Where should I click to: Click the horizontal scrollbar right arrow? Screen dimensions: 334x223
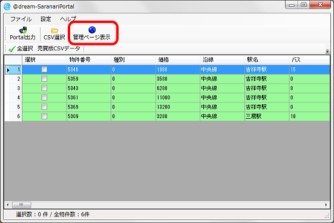coord(326,205)
